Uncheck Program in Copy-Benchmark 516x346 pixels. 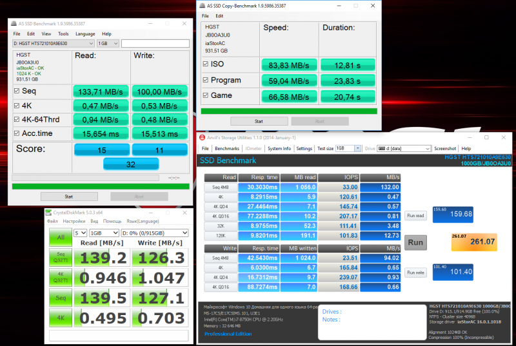(x=206, y=80)
